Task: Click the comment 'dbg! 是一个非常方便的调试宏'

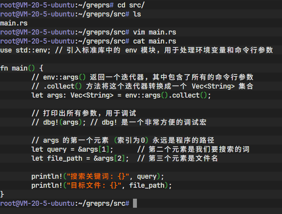Action: pyautogui.click(x=154, y=122)
